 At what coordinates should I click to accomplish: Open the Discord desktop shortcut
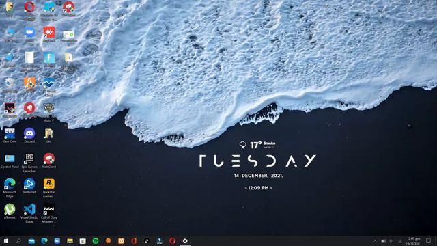(29, 135)
